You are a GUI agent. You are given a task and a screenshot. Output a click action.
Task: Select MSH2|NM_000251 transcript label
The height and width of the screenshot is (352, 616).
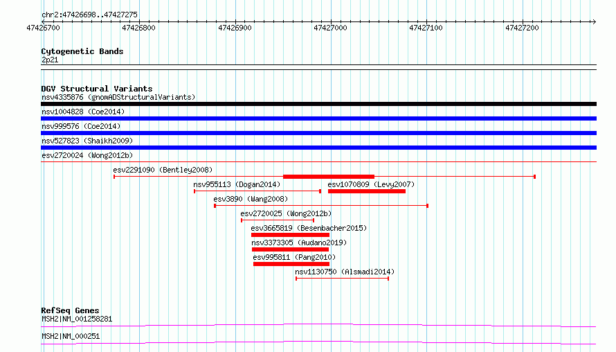click(x=71, y=336)
